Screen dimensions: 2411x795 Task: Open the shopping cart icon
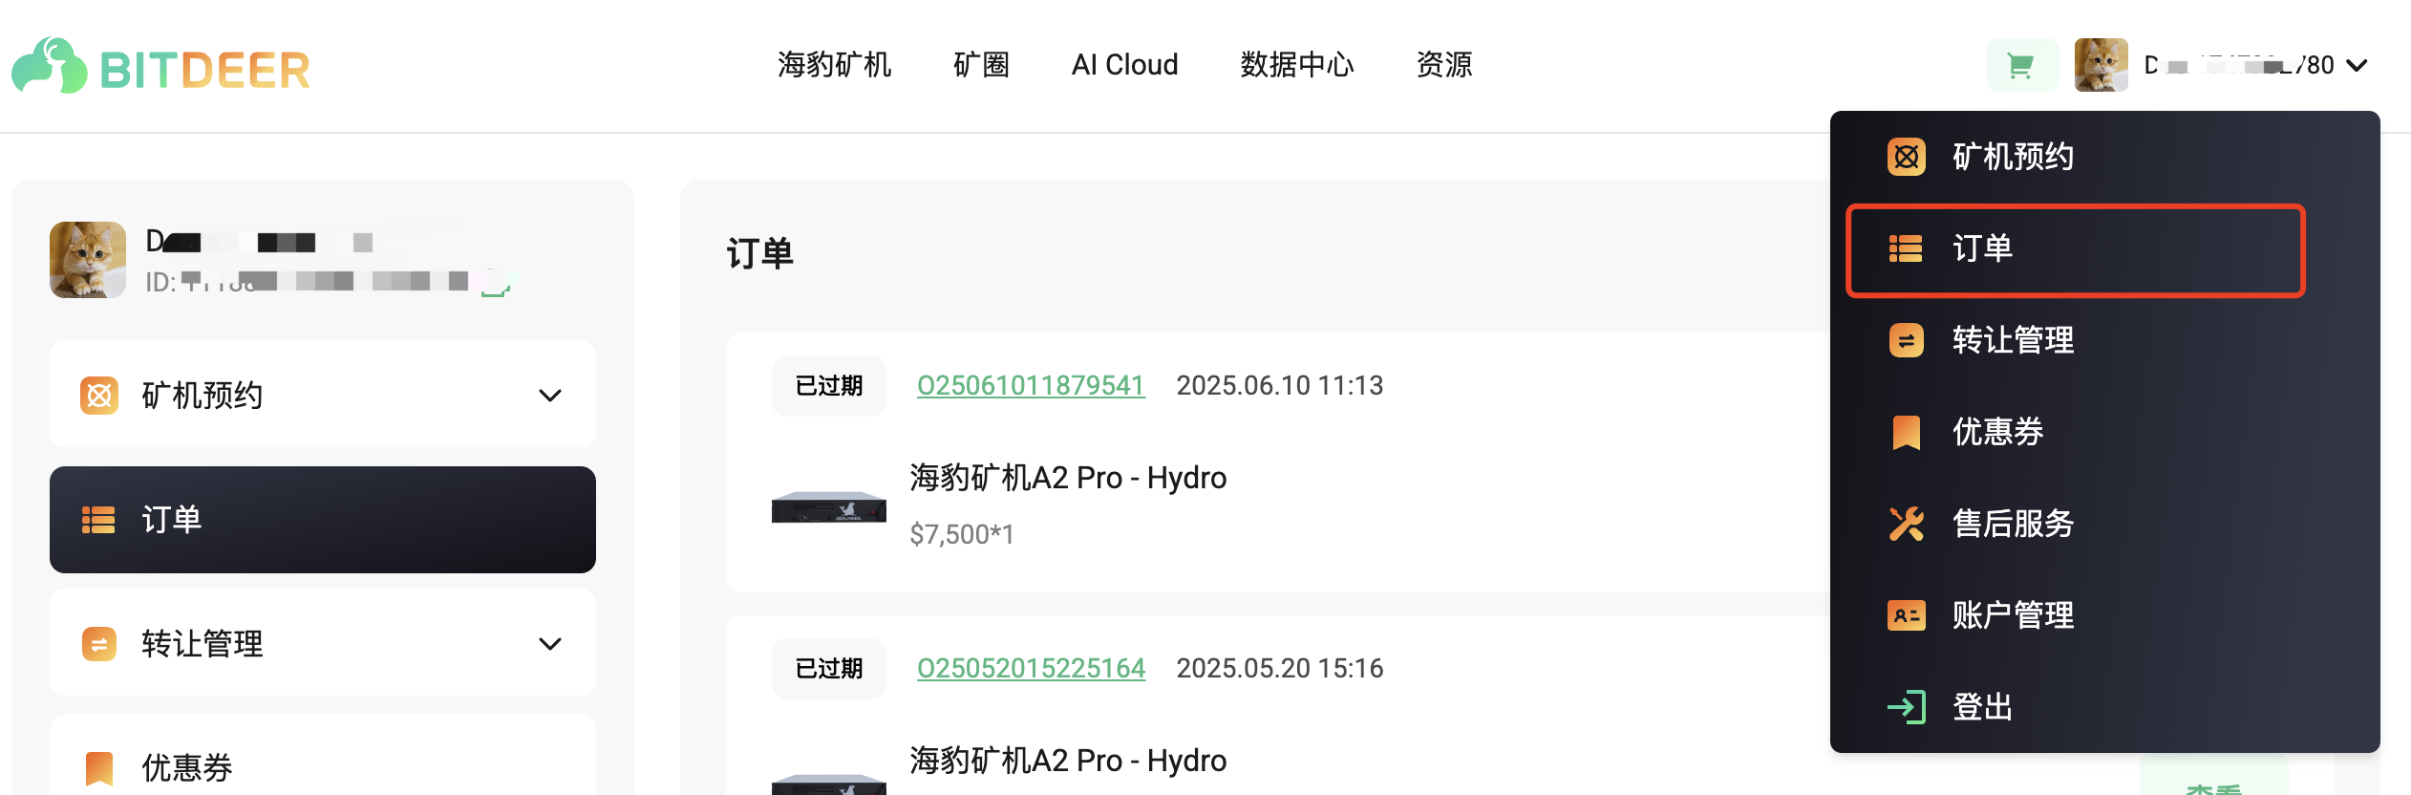pyautogui.click(x=2021, y=66)
